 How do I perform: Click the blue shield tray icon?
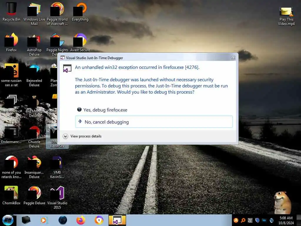point(257,220)
